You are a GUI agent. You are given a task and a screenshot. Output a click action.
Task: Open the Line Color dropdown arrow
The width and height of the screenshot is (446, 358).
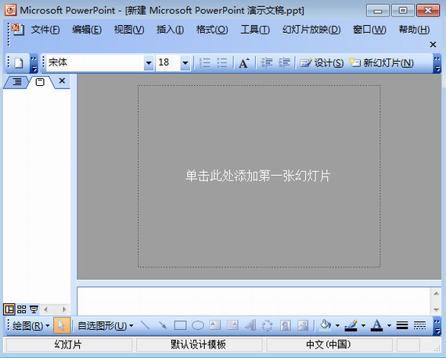364,326
